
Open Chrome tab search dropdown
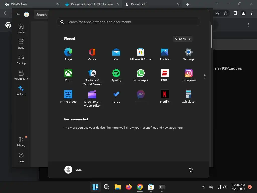217,4
